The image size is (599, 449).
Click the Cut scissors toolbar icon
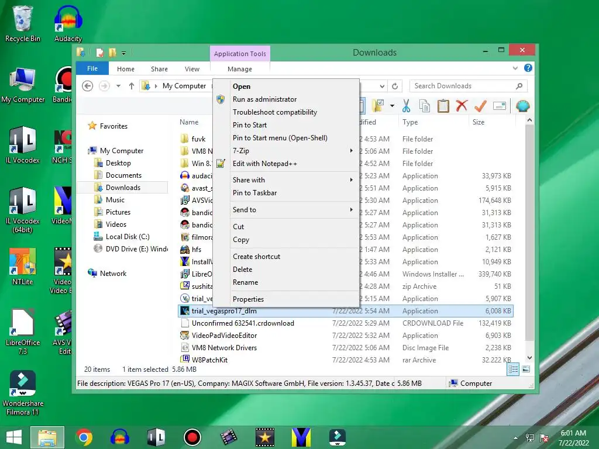[406, 106]
